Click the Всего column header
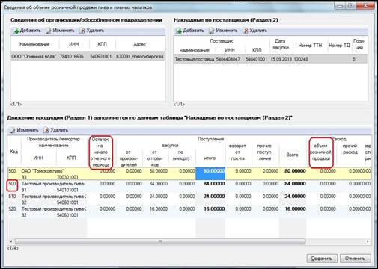Screen dimensions: 378x269 click(292, 155)
